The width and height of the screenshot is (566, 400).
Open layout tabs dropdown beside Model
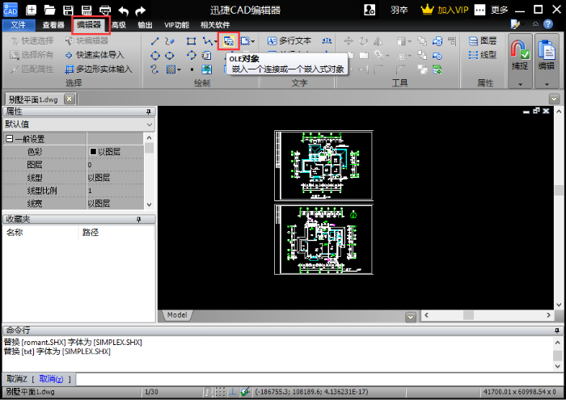(411, 317)
